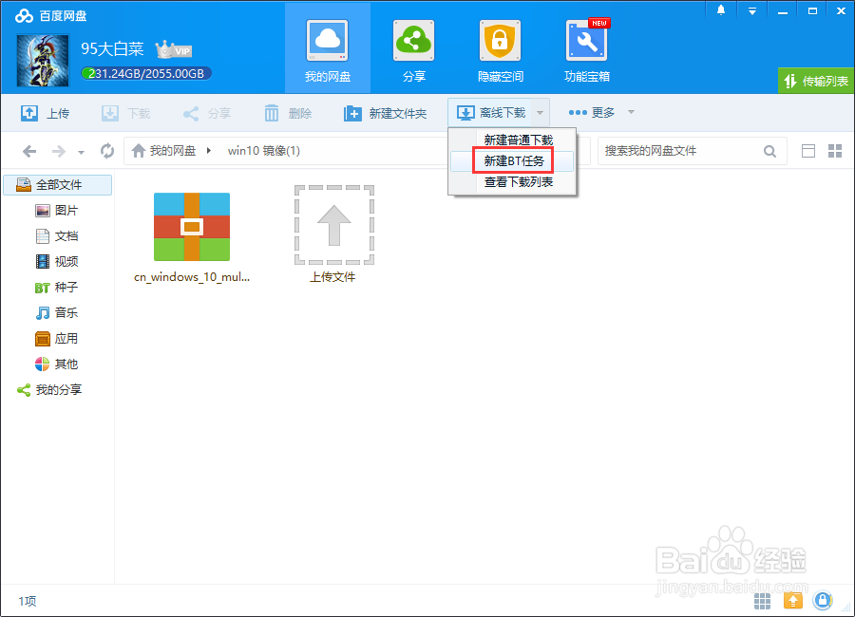Focus the 搜索我的网盘文件 search box
This screenshot has height=617, width=855.
pos(681,151)
